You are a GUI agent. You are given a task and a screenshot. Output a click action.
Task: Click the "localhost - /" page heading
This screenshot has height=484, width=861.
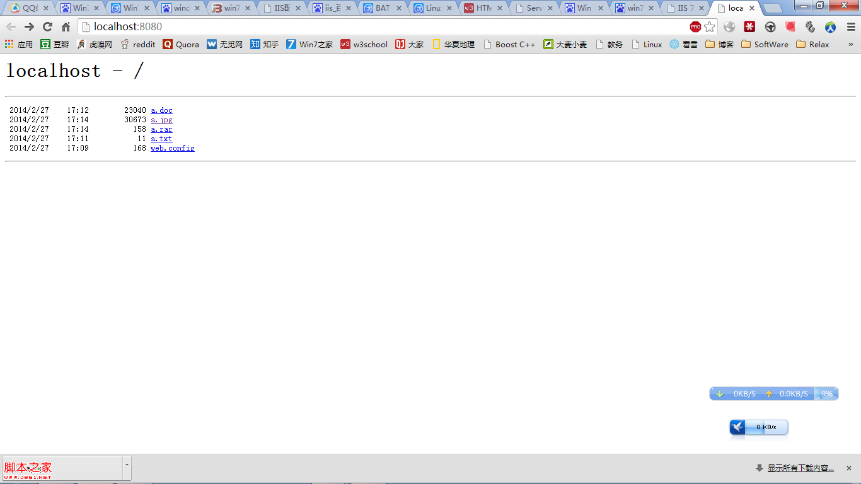pos(75,71)
